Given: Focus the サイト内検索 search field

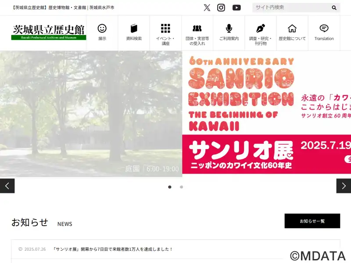Looking at the screenshot, I should coord(292,7).
